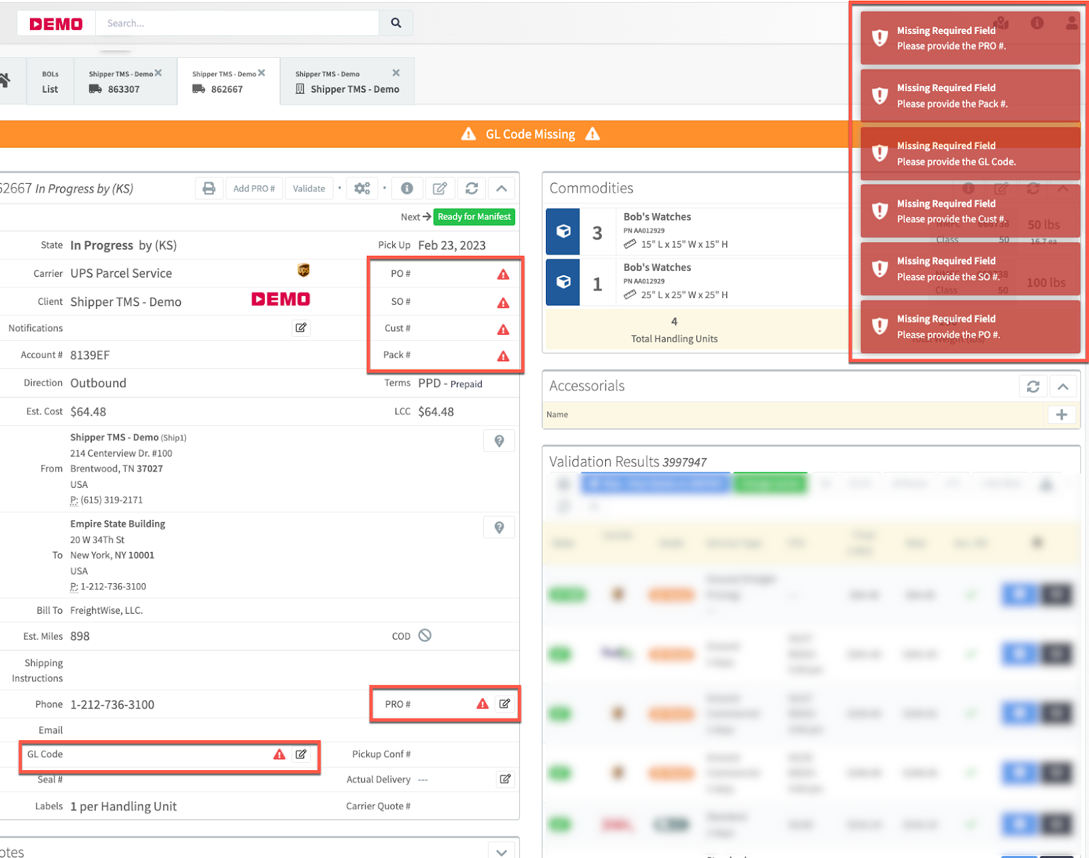Click the GL Code Missing banner
The image size is (1089, 858).
531,134
